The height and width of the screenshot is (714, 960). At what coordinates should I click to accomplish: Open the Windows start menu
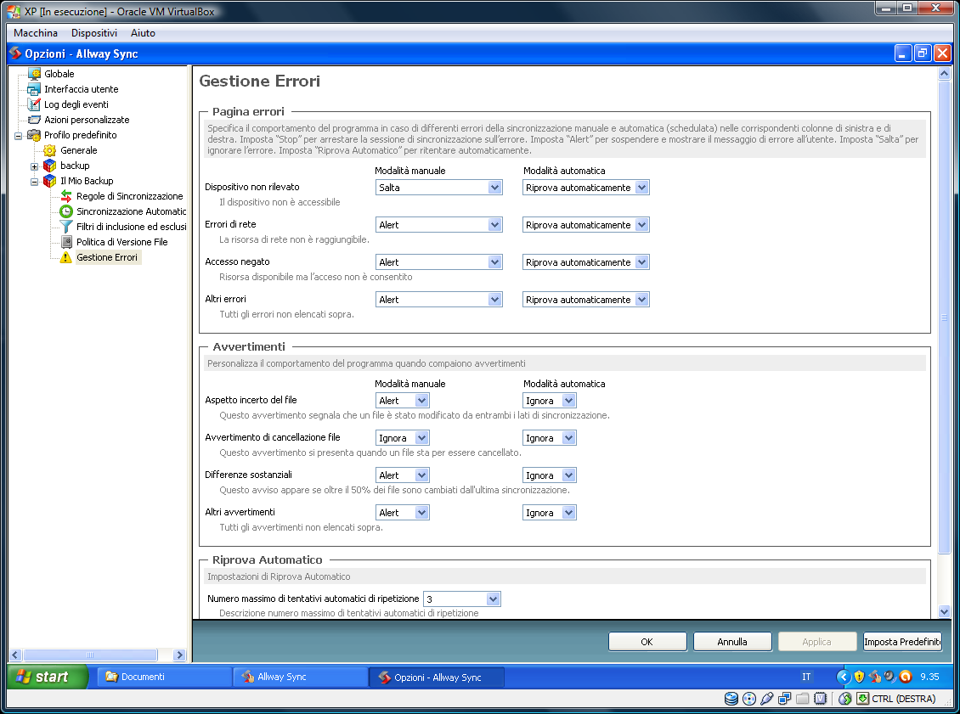48,677
